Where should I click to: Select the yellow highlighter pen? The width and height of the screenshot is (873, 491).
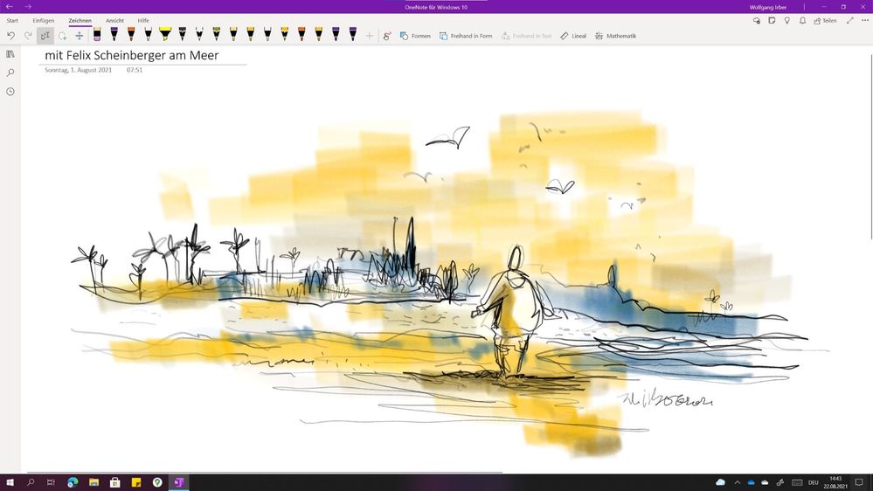click(x=165, y=35)
